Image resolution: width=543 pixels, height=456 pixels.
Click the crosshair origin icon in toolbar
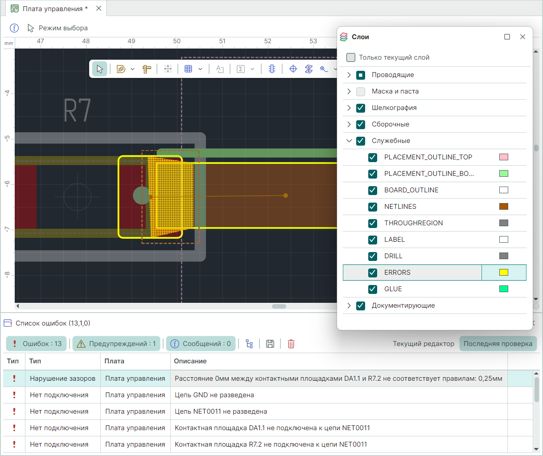(x=293, y=69)
